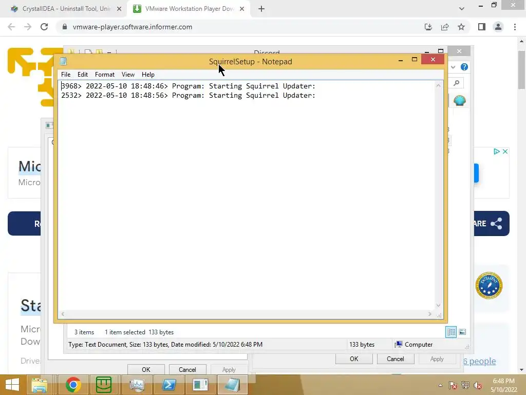526x395 pixels.
Task: Open the Windows Start button
Action: click(12, 385)
